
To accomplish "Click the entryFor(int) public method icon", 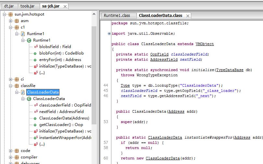I will tap(35, 60).
